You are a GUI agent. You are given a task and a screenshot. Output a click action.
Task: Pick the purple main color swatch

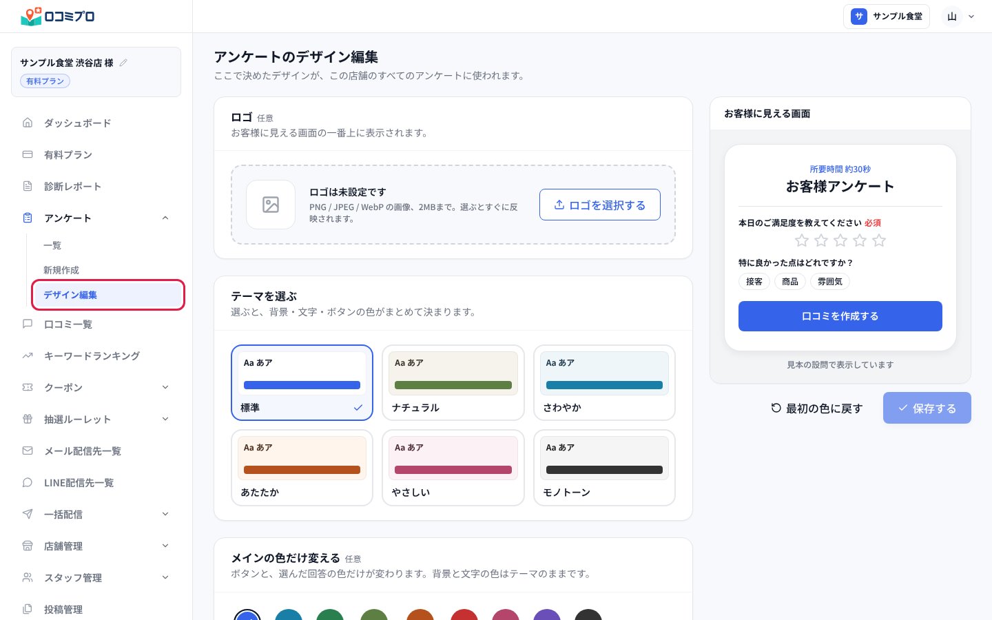click(547, 615)
